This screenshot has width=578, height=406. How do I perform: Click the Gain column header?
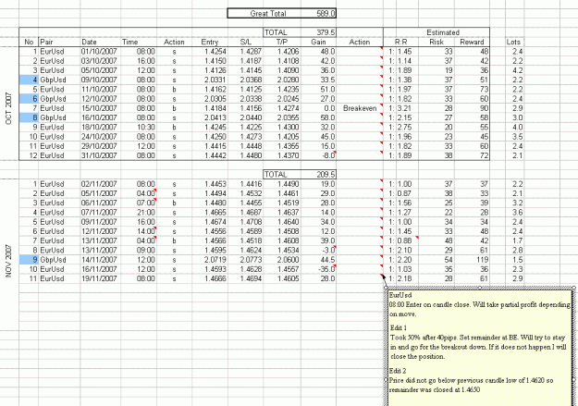(318, 42)
